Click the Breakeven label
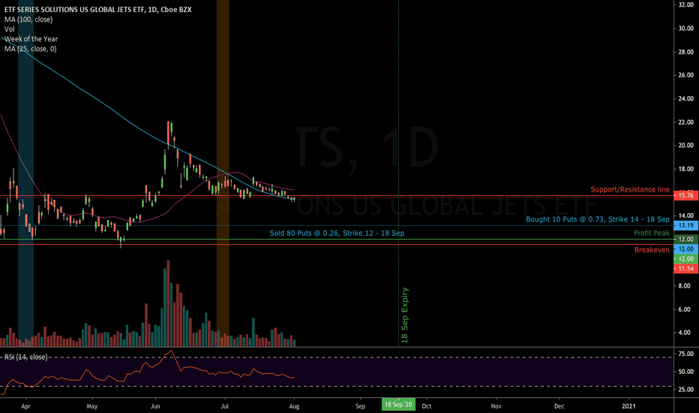Viewport: 699px width, 413px height. point(652,249)
